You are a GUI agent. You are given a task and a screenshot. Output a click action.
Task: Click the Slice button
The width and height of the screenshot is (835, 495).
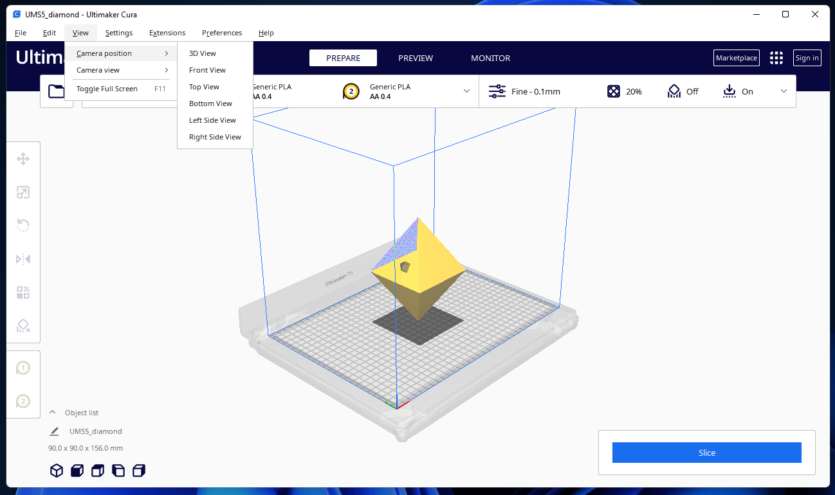[x=707, y=453]
